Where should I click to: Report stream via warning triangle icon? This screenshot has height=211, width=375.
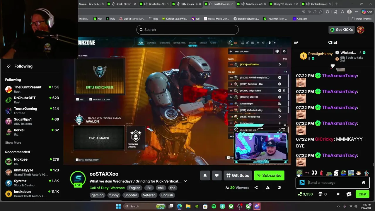(268, 188)
